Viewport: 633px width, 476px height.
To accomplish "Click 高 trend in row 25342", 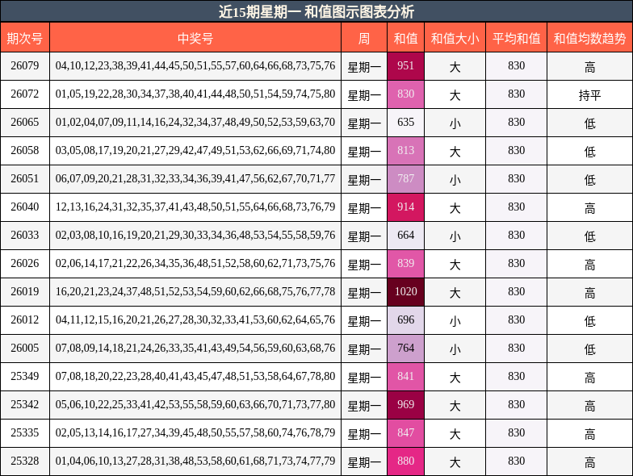I will point(589,406).
